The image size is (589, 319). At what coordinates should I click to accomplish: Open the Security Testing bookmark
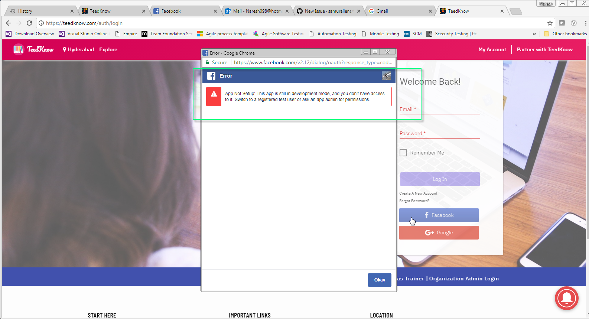tap(452, 34)
